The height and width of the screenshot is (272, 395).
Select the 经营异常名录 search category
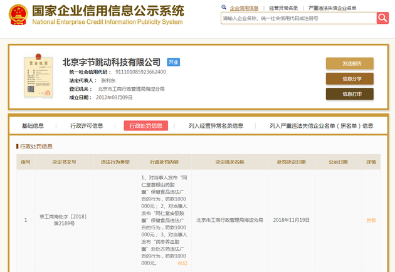point(283,8)
